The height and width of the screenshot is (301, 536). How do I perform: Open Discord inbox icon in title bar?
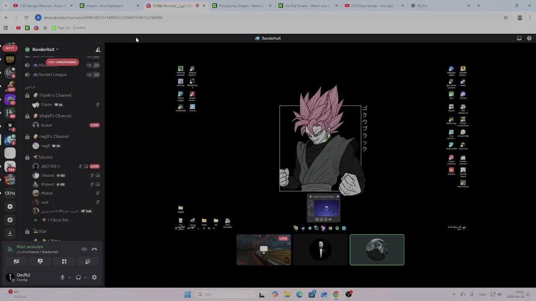519,38
